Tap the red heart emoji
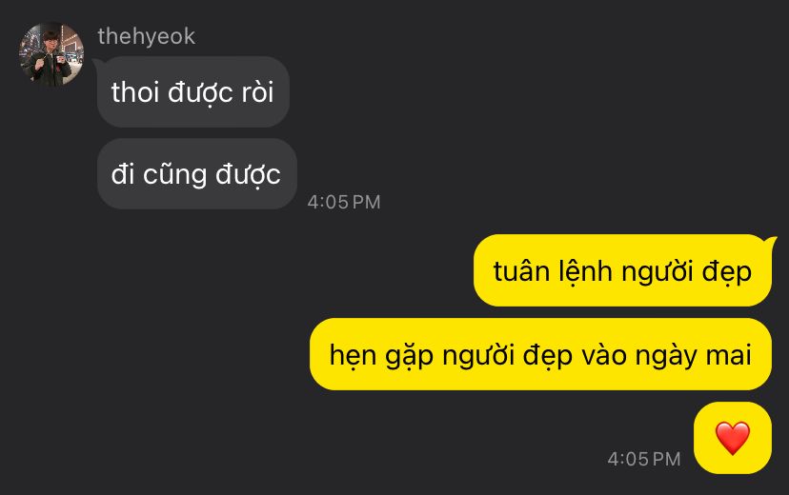Viewport: 789px width, 495px height. click(x=733, y=438)
